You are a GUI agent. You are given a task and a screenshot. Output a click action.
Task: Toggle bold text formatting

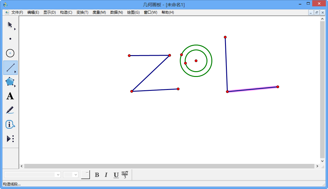coord(97,175)
